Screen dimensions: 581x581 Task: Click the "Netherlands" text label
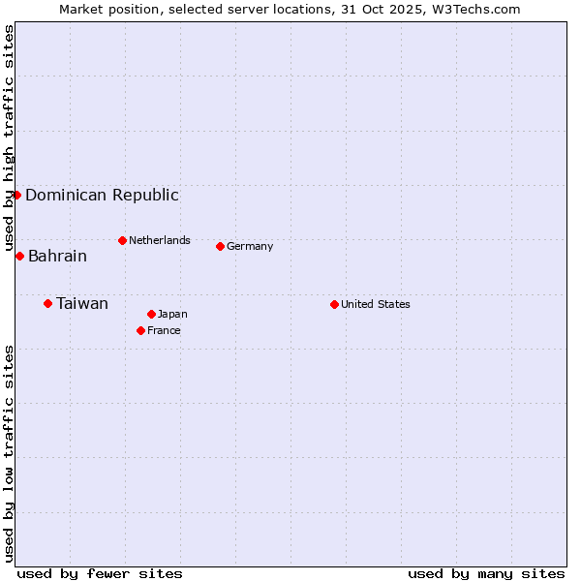[159, 240]
